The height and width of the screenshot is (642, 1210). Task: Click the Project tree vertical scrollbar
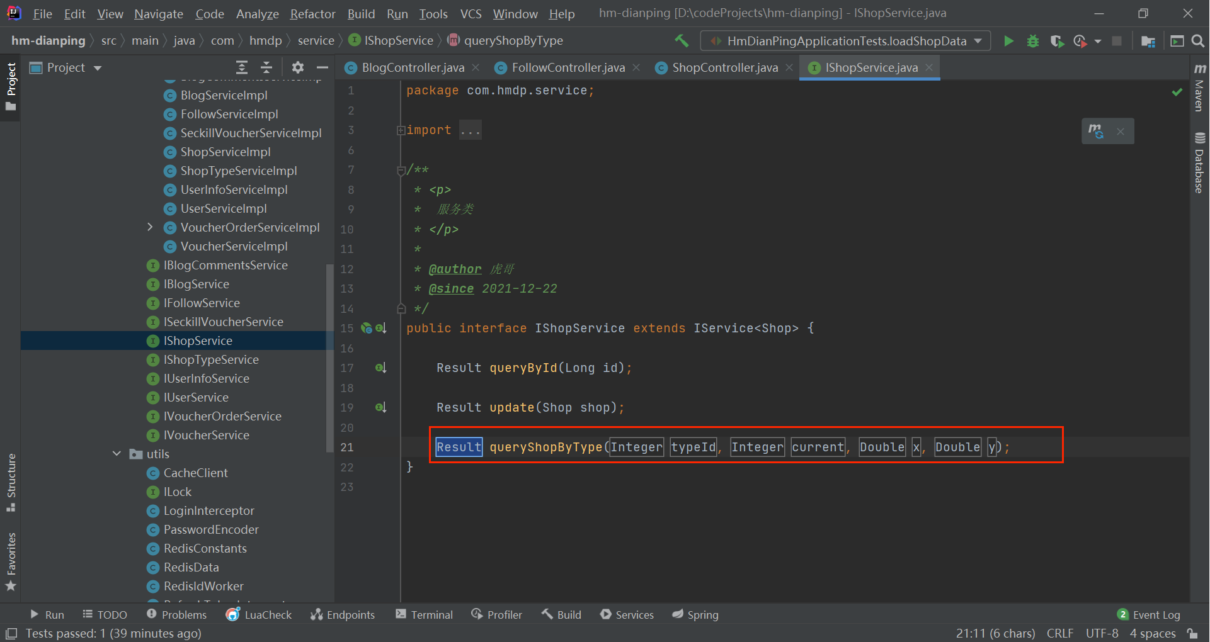(329, 358)
